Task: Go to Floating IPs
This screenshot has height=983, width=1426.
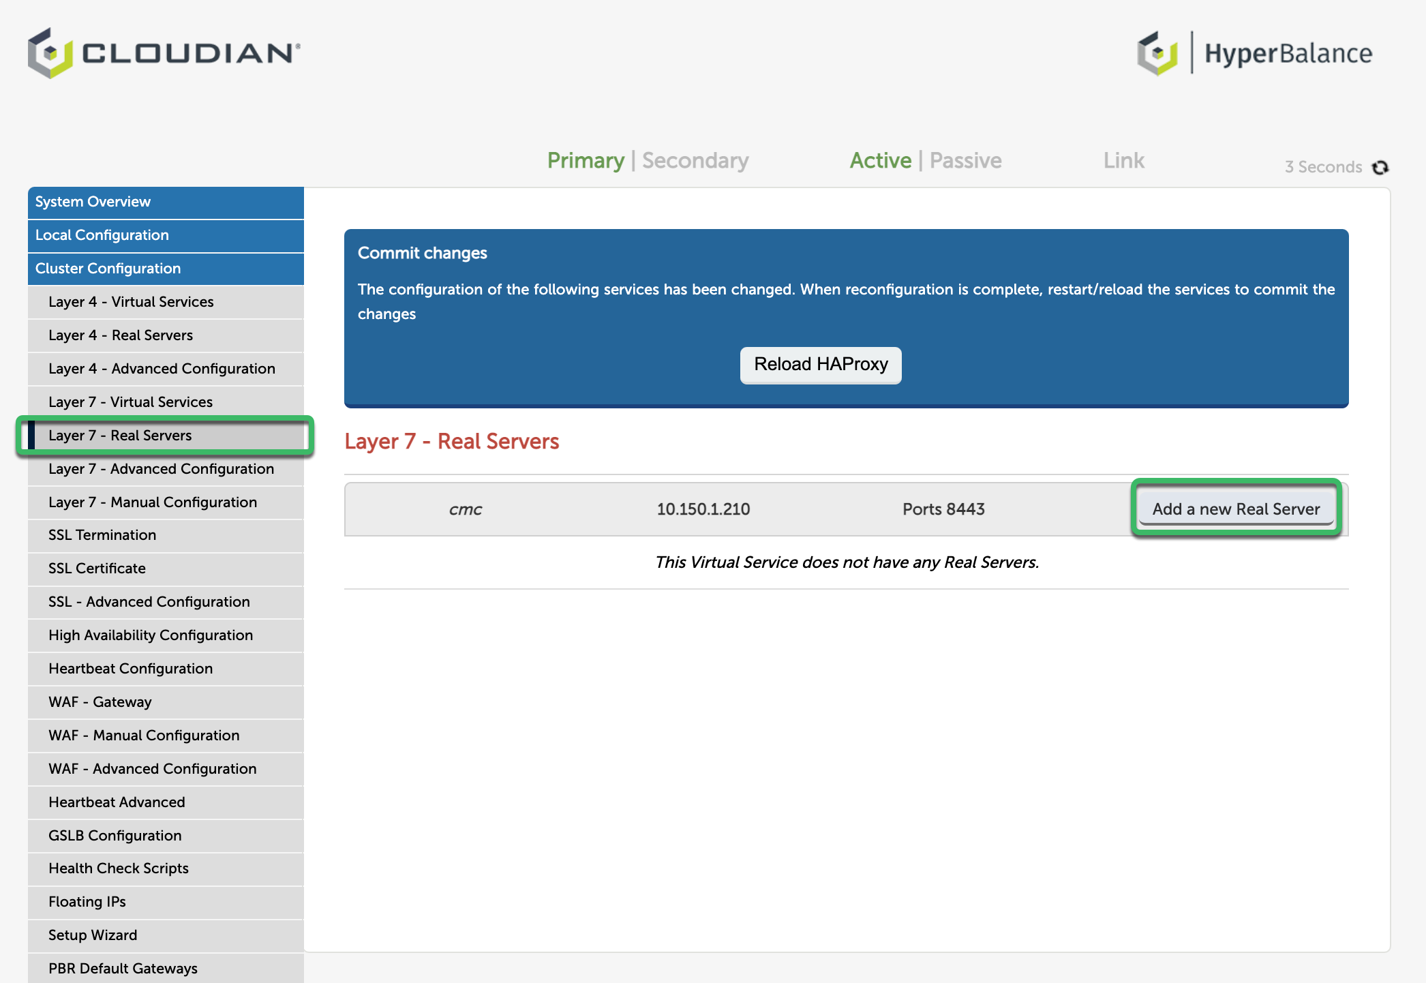Action: click(x=166, y=902)
